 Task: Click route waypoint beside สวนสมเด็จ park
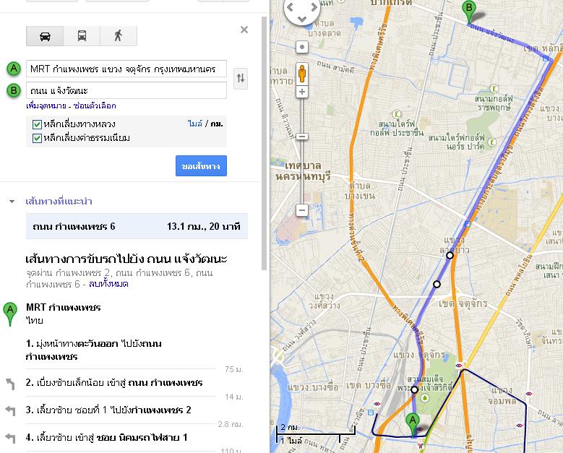coord(414,389)
